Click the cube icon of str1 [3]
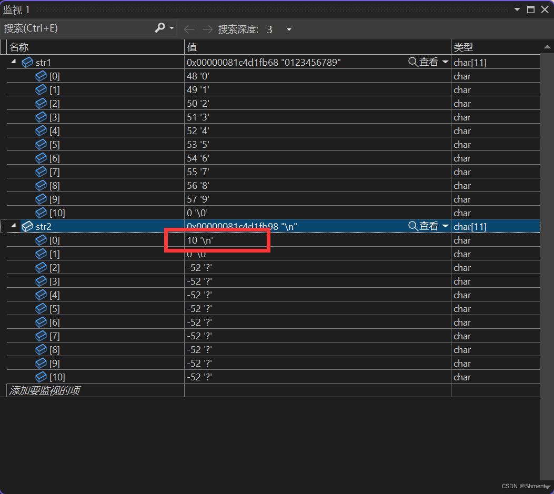554x494 pixels. pyautogui.click(x=41, y=117)
